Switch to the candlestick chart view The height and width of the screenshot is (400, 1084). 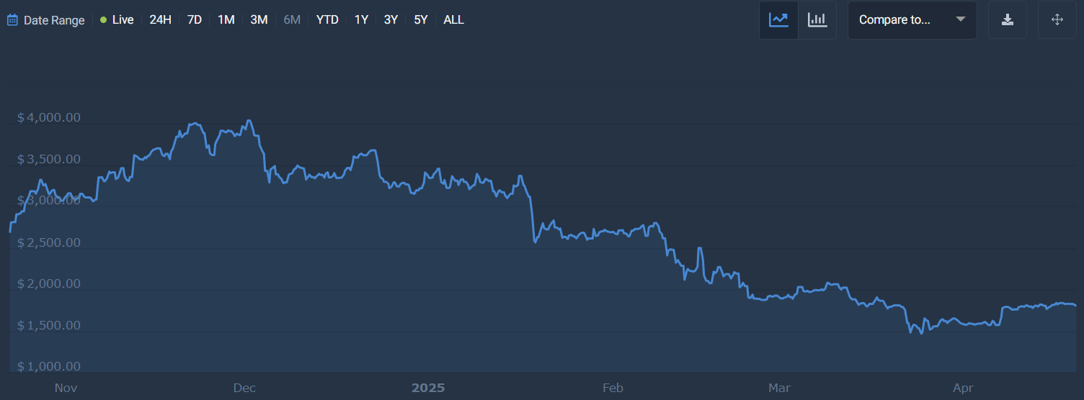(817, 20)
